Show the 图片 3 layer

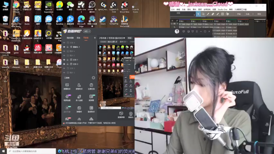[x=64, y=55]
